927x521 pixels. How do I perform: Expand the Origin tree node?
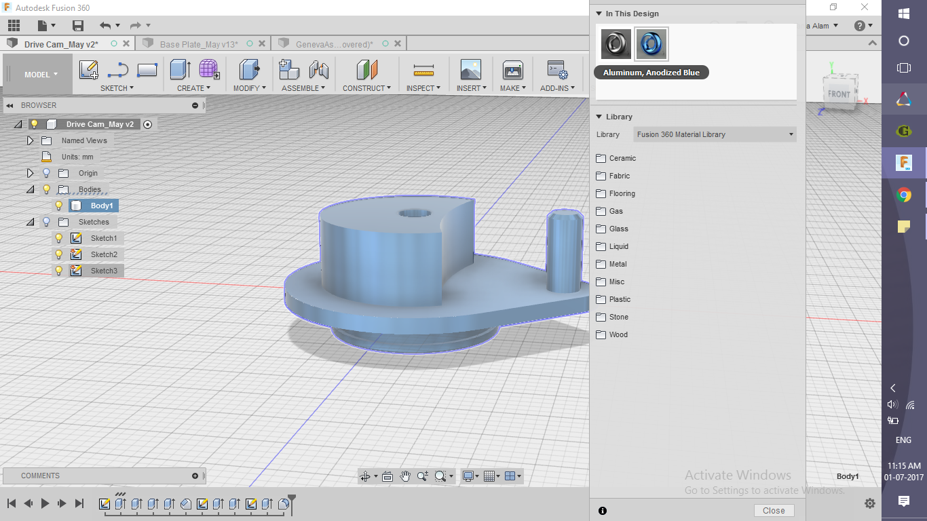click(x=30, y=173)
